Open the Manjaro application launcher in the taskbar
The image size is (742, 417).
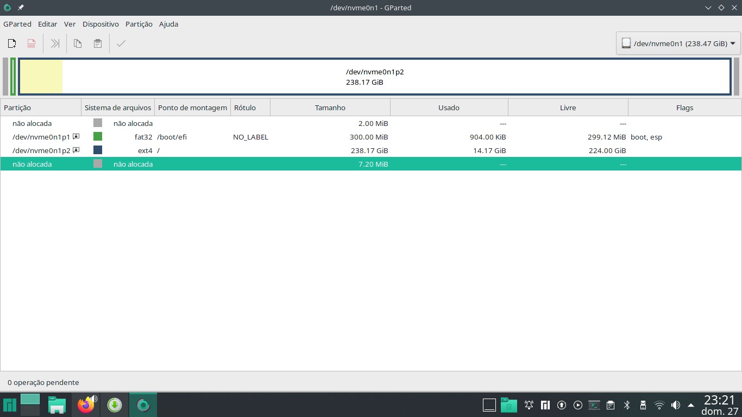coord(9,405)
